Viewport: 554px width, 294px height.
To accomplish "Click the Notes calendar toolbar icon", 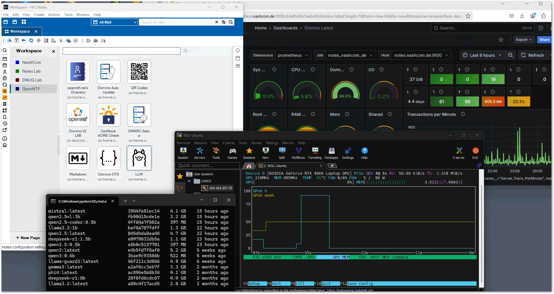I will pos(15,22).
